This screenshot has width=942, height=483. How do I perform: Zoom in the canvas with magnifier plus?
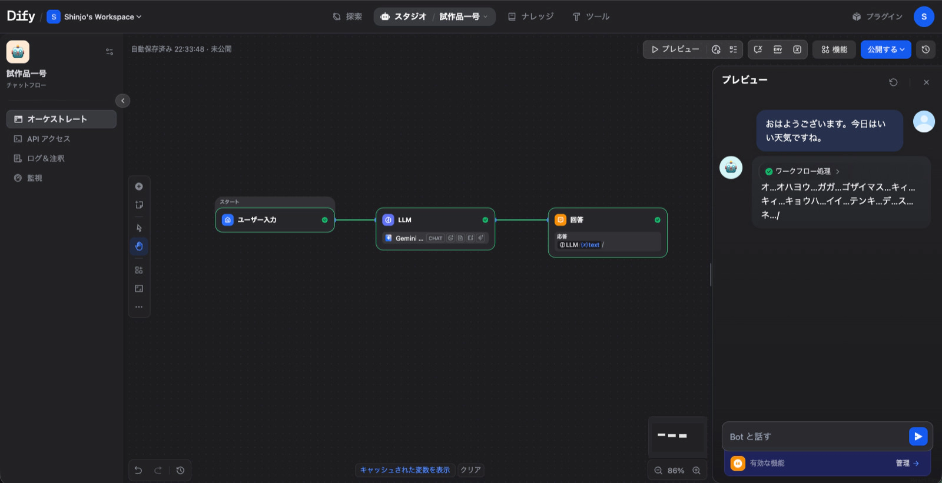(696, 471)
